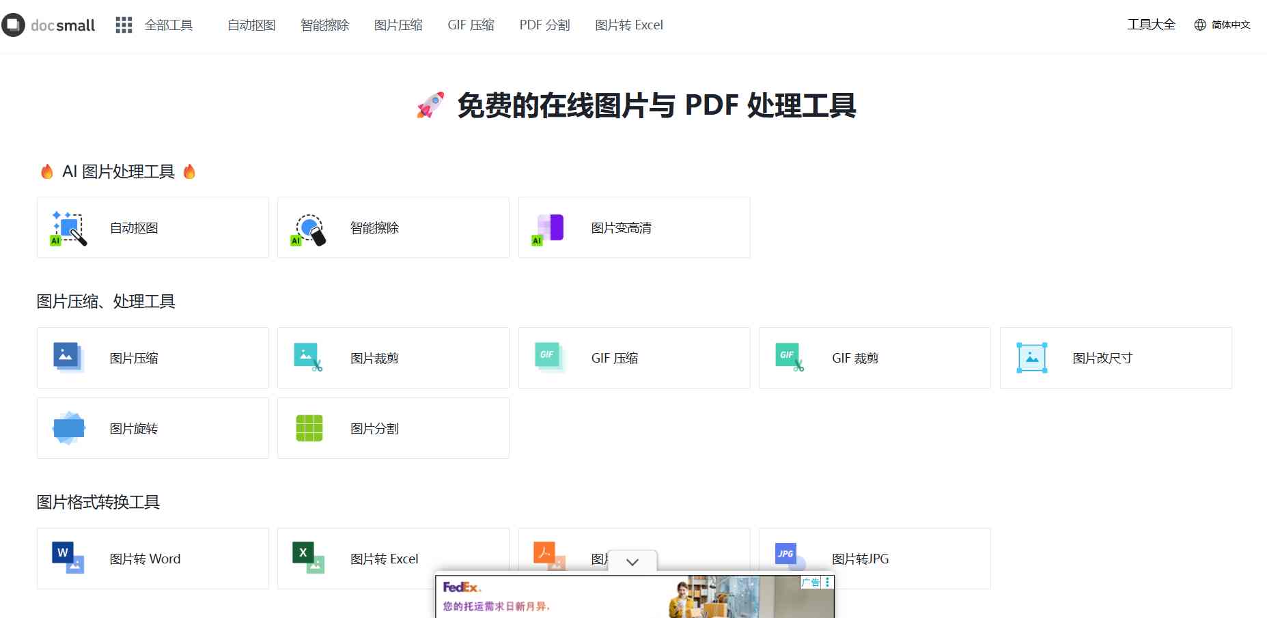Click the GIF 裁剪 icon

pyautogui.click(x=790, y=358)
